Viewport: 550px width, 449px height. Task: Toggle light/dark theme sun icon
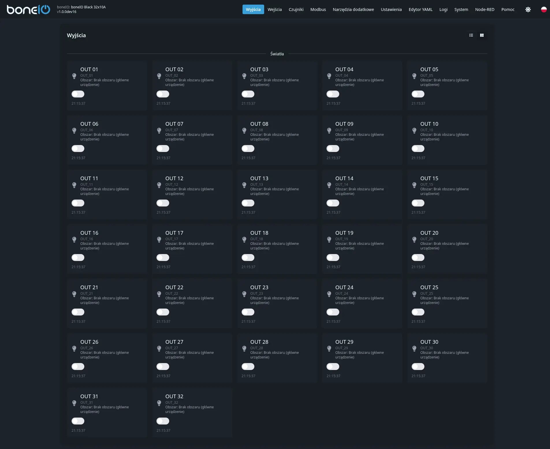point(528,10)
